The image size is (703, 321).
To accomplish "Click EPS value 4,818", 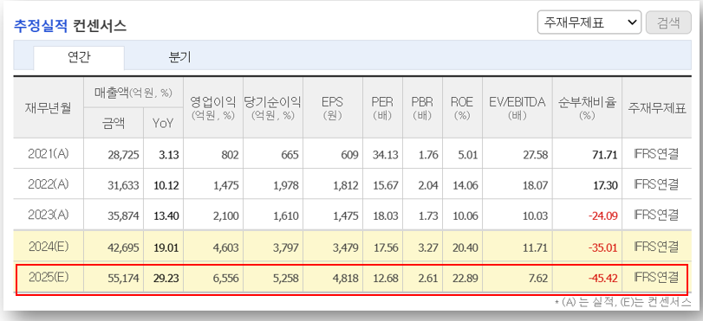I will (x=347, y=279).
